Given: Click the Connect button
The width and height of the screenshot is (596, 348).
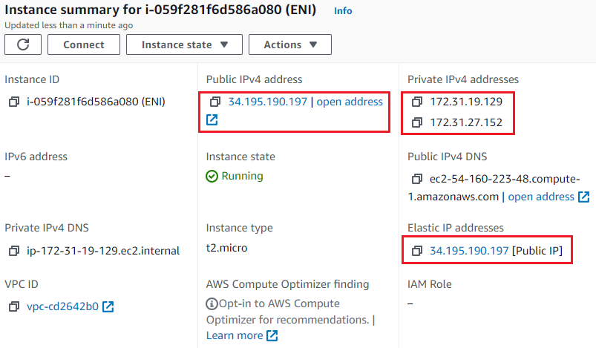Looking at the screenshot, I should (84, 45).
